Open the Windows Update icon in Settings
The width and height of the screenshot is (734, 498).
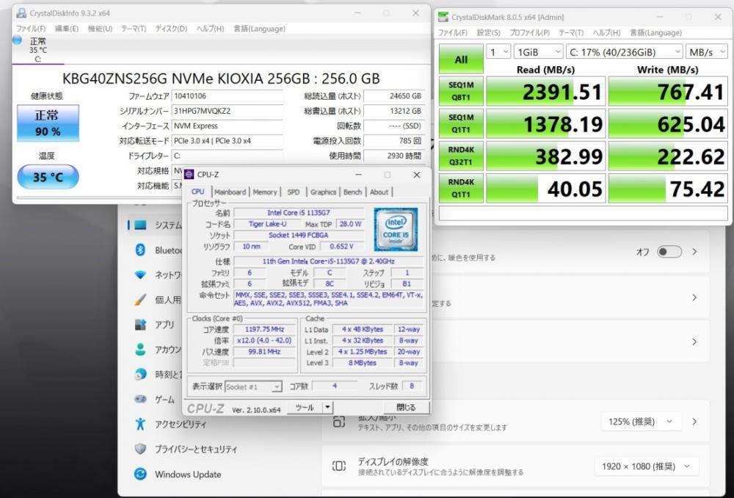pyautogui.click(x=140, y=474)
